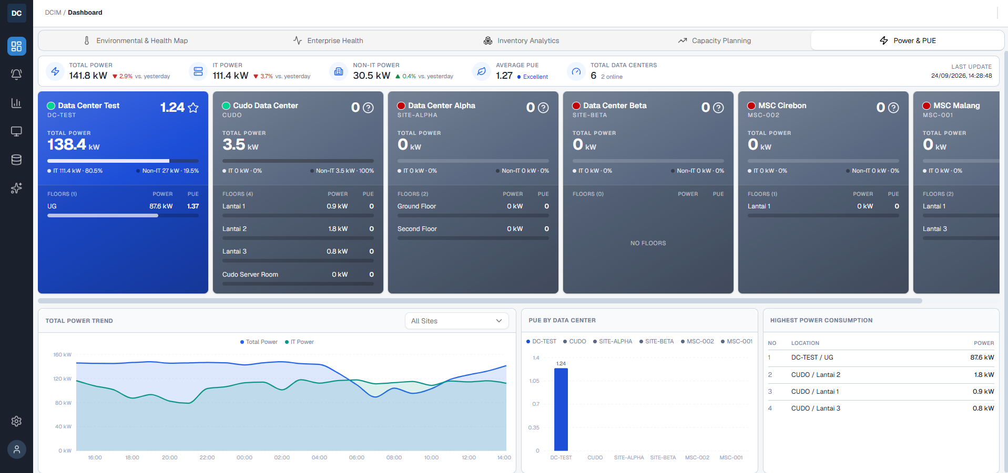1008x473 pixels.
Task: Click the Average PUE leaf icon
Action: [x=481, y=71]
